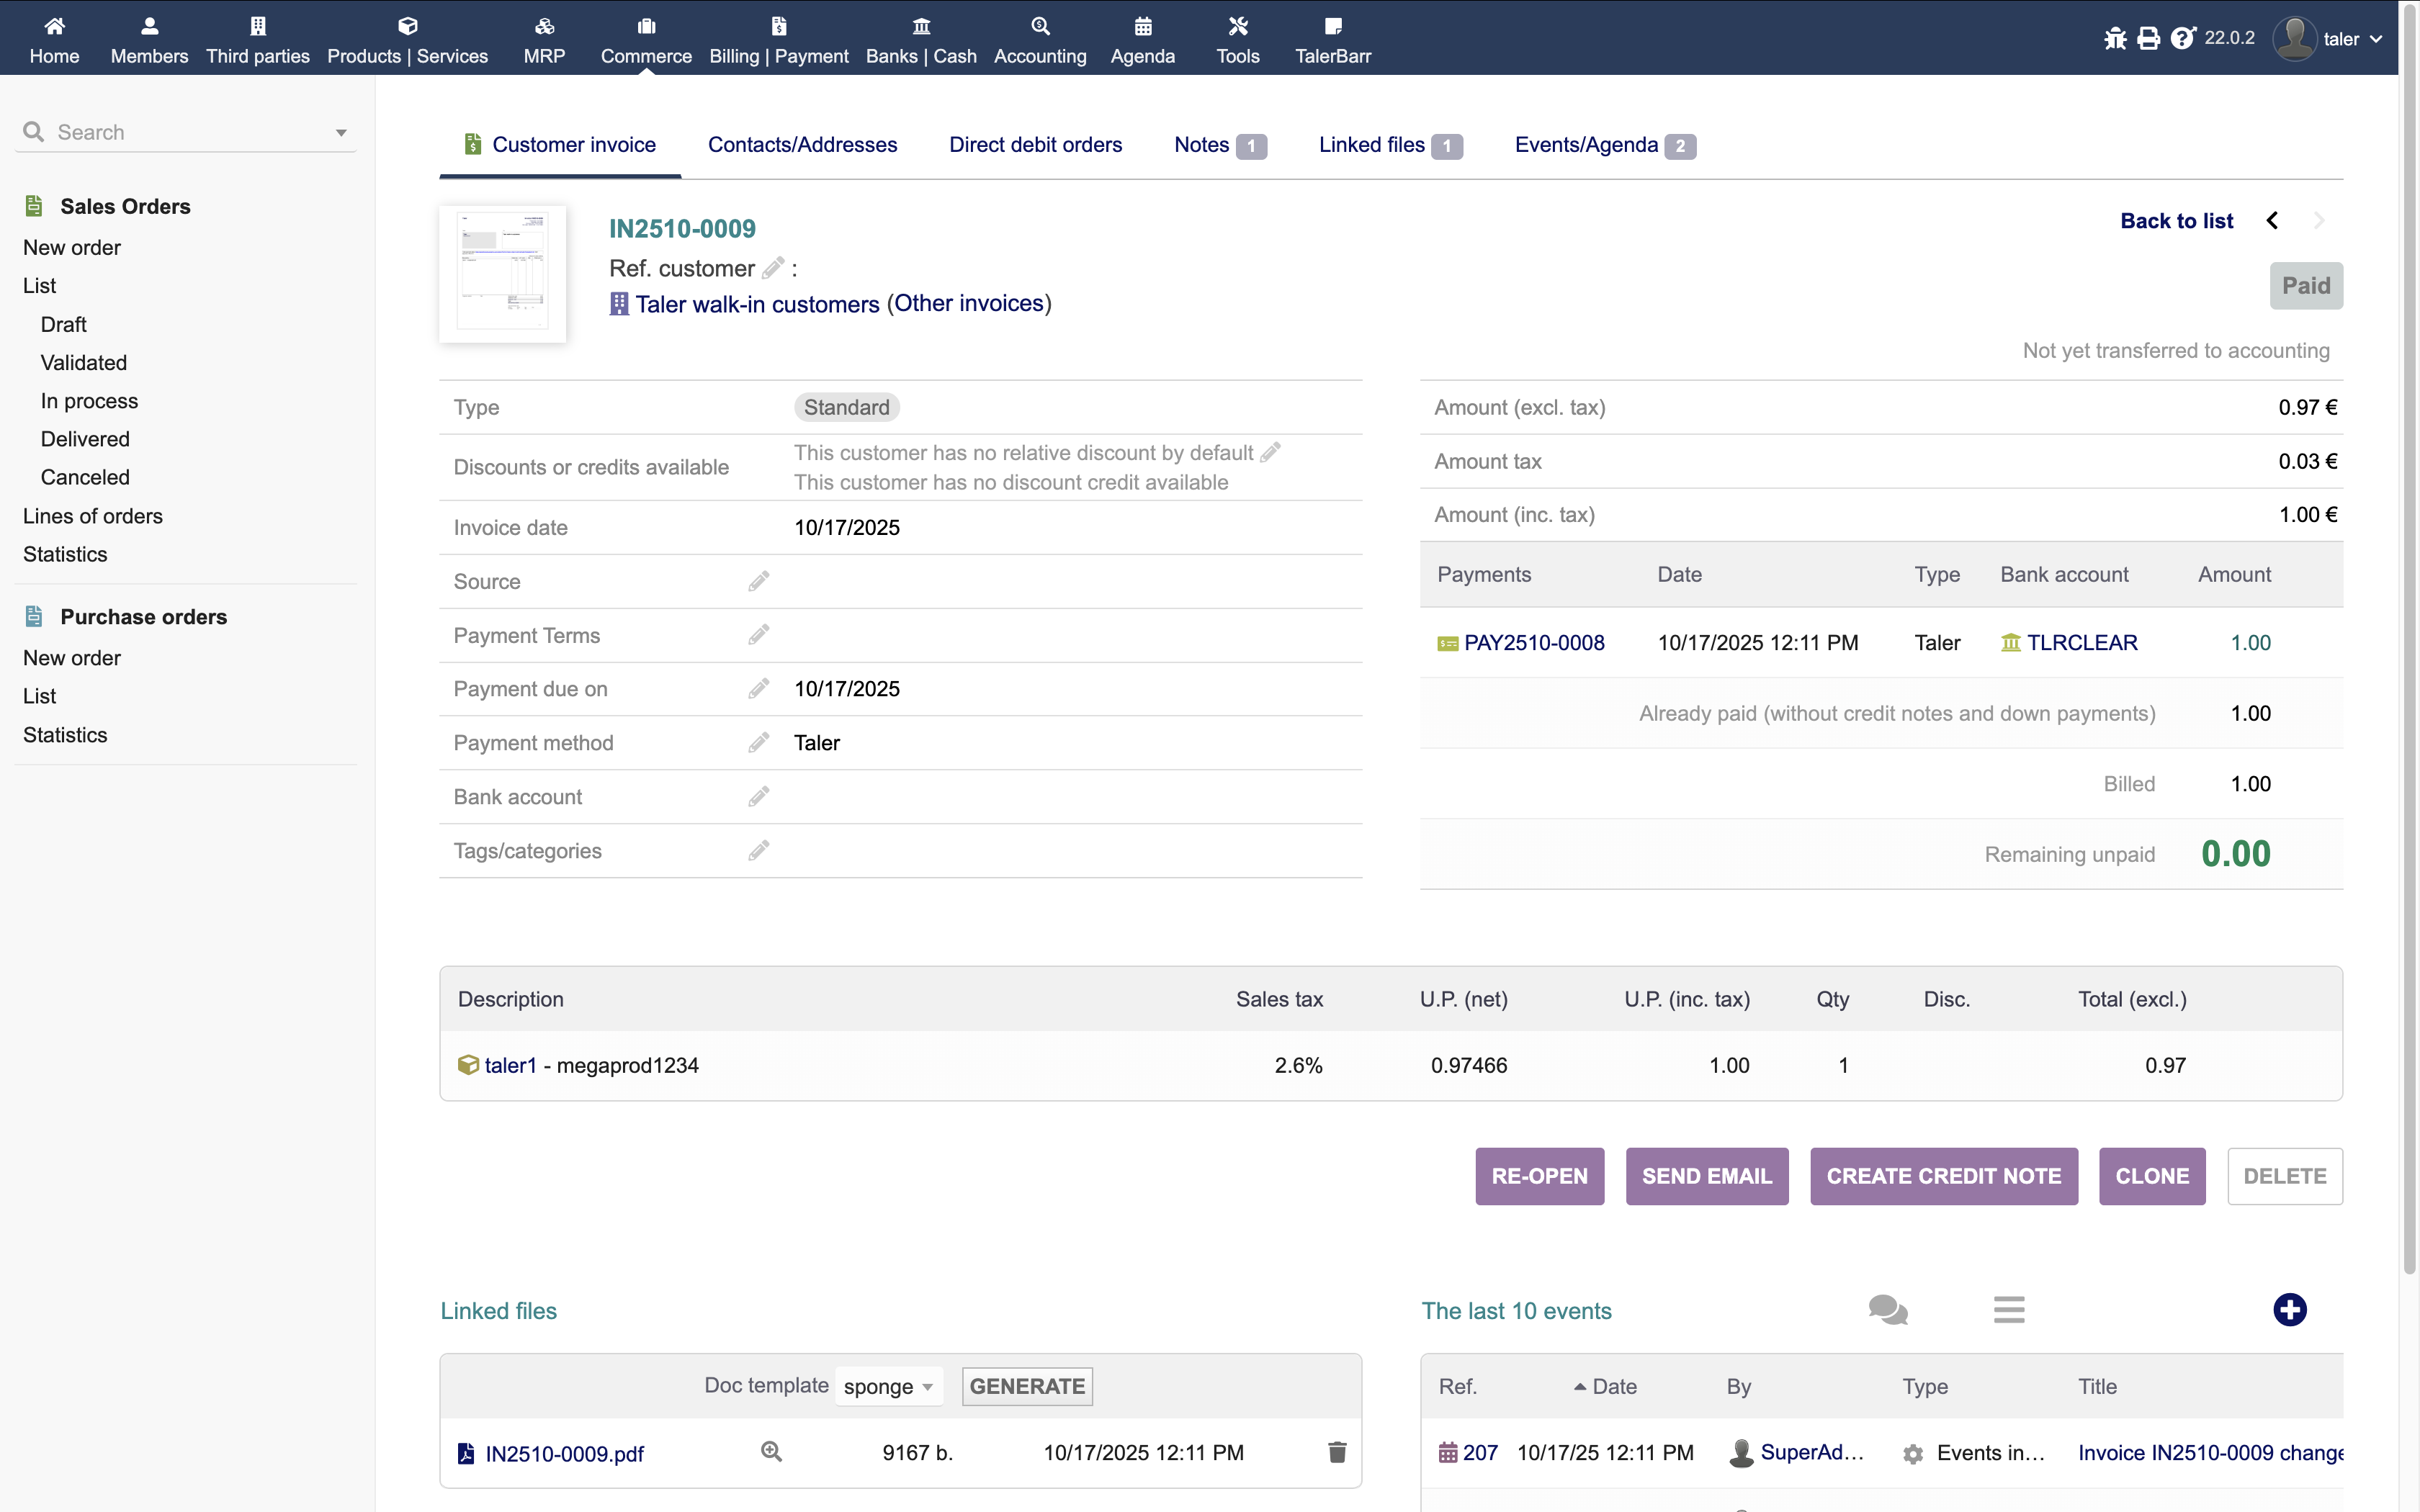Edit the Ref. customer with the pencil icon
Viewport: 2420px width, 1512px height.
click(773, 268)
